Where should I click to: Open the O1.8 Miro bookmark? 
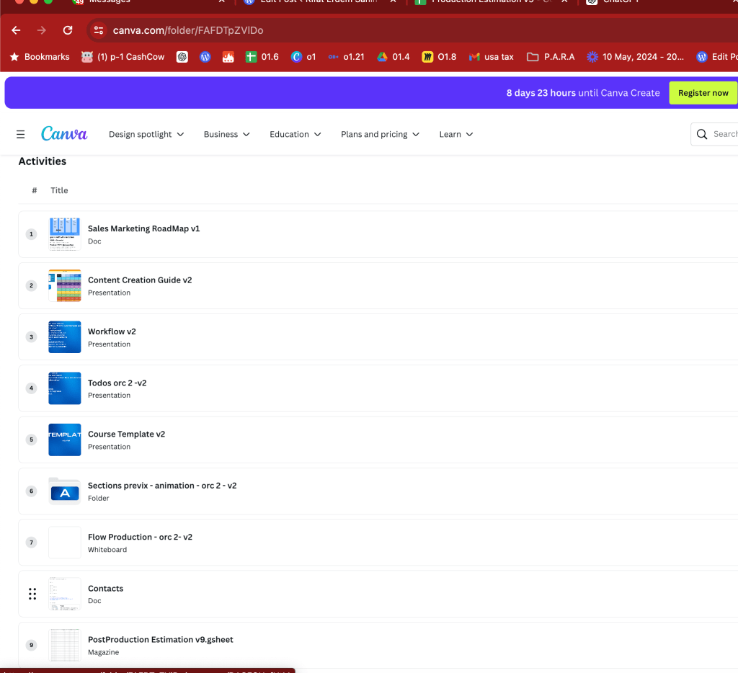(x=439, y=57)
